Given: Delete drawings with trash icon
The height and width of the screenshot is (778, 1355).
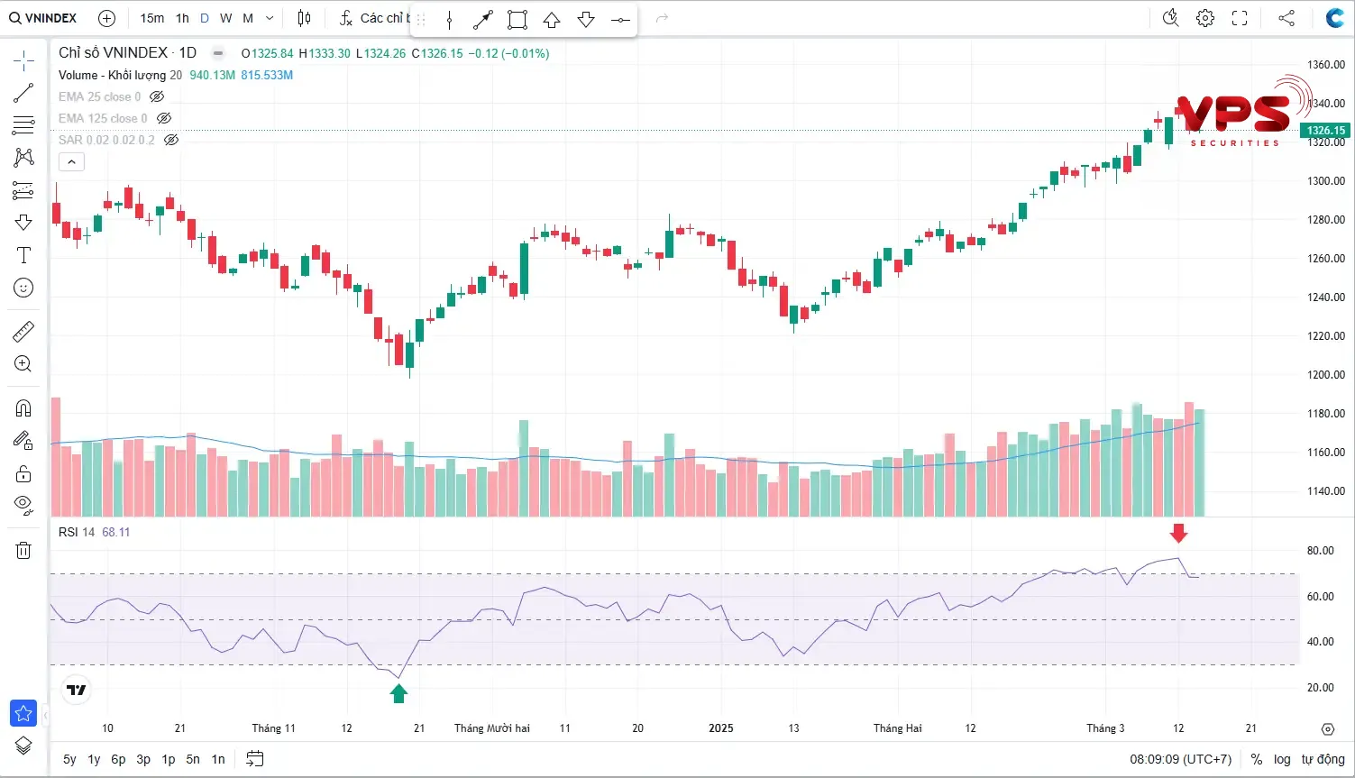Looking at the screenshot, I should coord(23,550).
